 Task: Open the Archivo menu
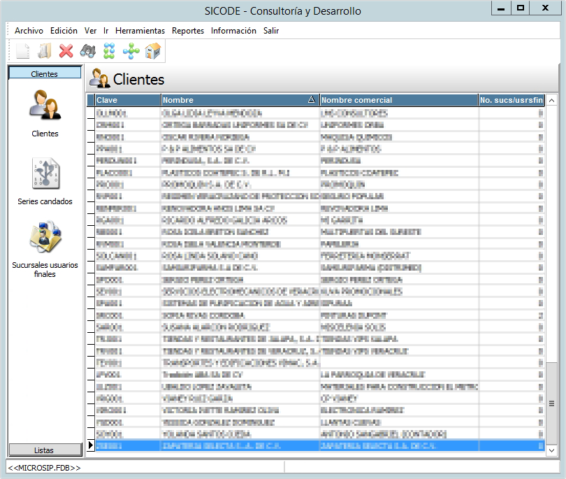[29, 31]
